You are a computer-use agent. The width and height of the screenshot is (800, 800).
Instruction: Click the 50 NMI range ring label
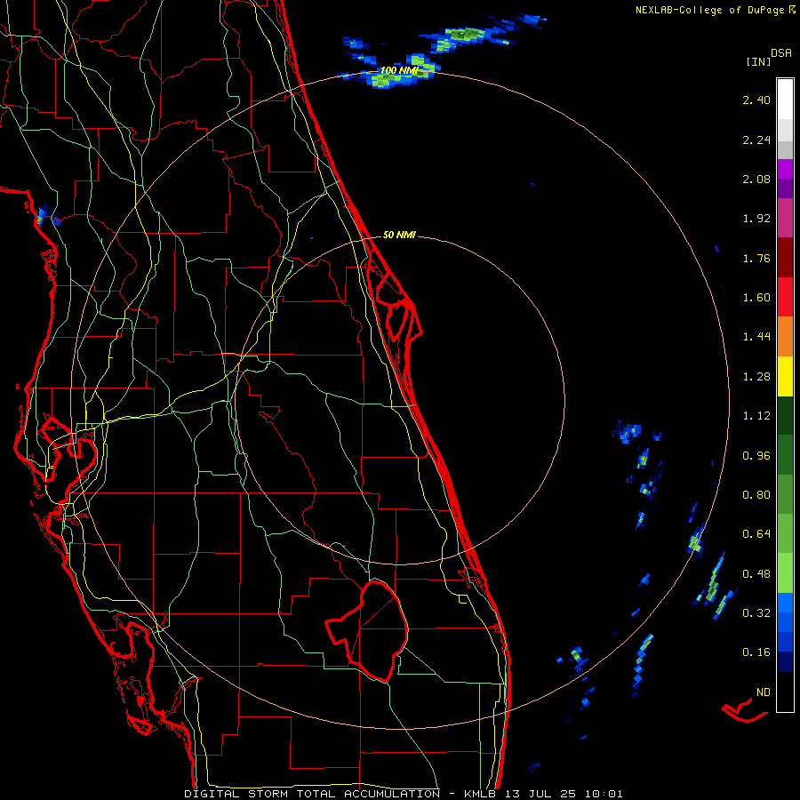coord(399,235)
